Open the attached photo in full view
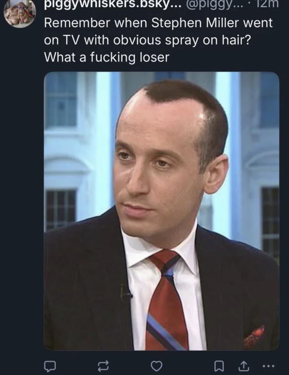This screenshot has width=289, height=375. click(x=162, y=211)
